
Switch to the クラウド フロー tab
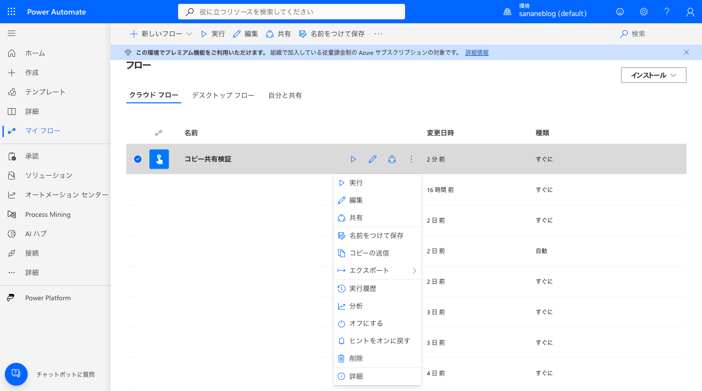tap(154, 95)
